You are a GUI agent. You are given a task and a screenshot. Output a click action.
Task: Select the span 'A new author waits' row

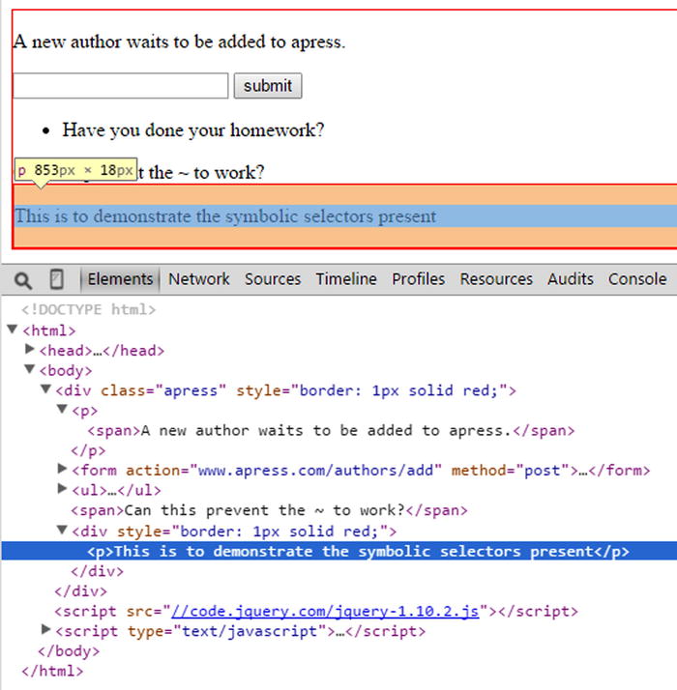coord(331,430)
